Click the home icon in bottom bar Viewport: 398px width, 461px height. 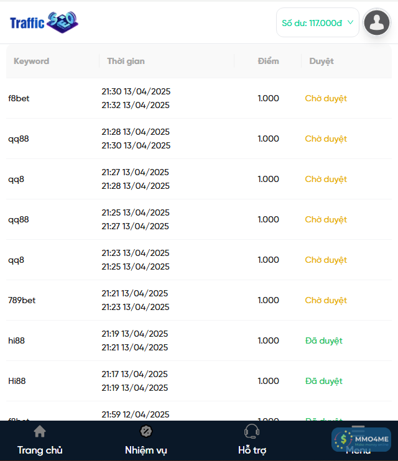tap(40, 431)
